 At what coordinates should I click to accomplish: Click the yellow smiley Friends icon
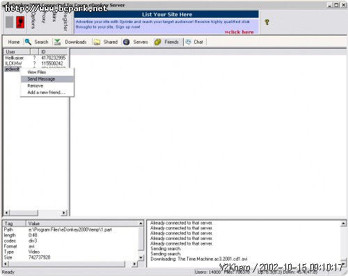pyautogui.click(x=157, y=42)
